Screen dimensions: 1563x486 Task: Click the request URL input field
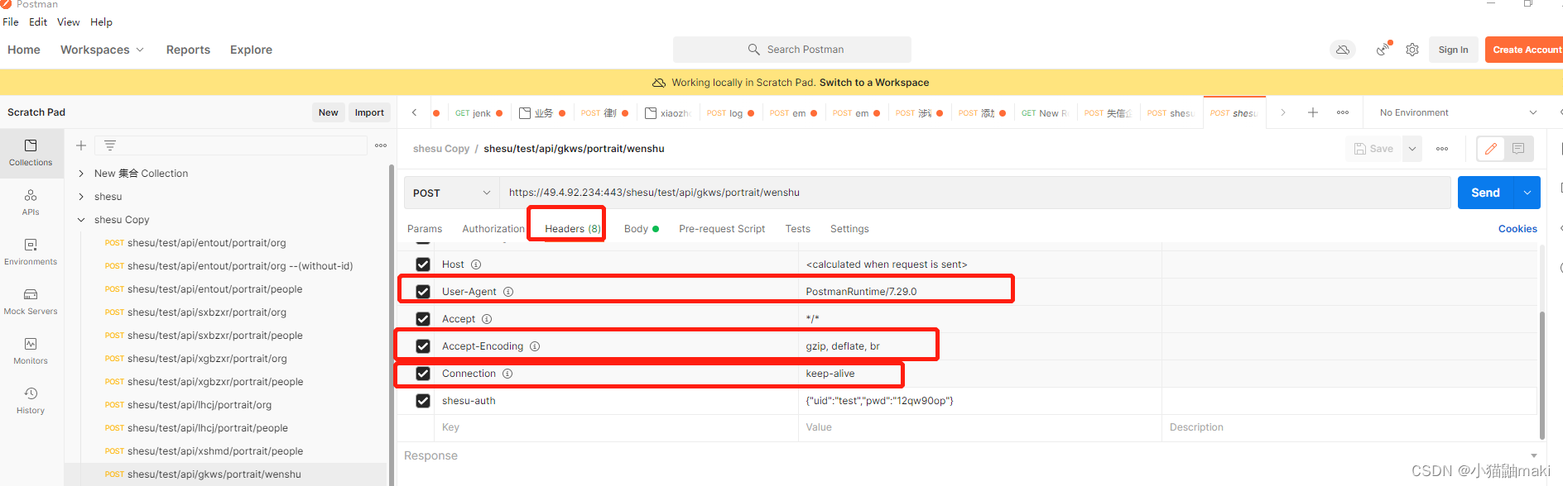click(x=974, y=193)
